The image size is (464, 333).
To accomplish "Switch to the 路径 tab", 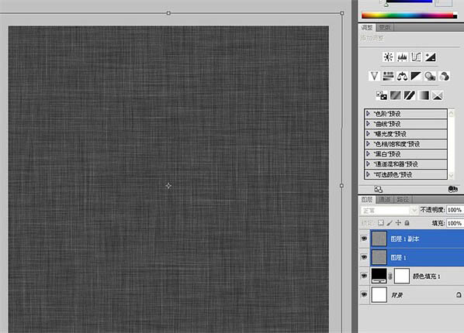I will pyautogui.click(x=403, y=200).
